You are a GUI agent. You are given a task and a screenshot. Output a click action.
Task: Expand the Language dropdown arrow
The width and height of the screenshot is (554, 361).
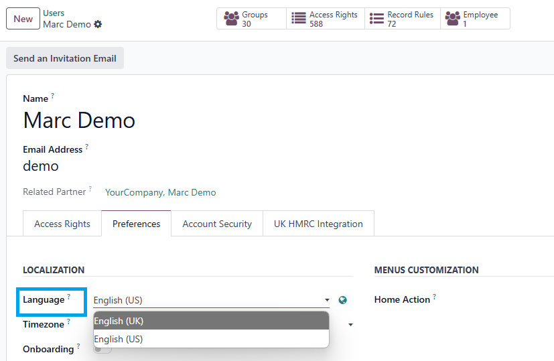tap(327, 300)
